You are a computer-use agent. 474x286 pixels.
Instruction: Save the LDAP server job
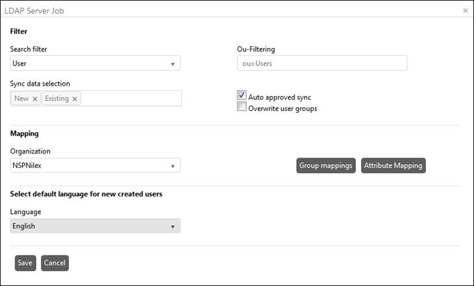(x=25, y=263)
